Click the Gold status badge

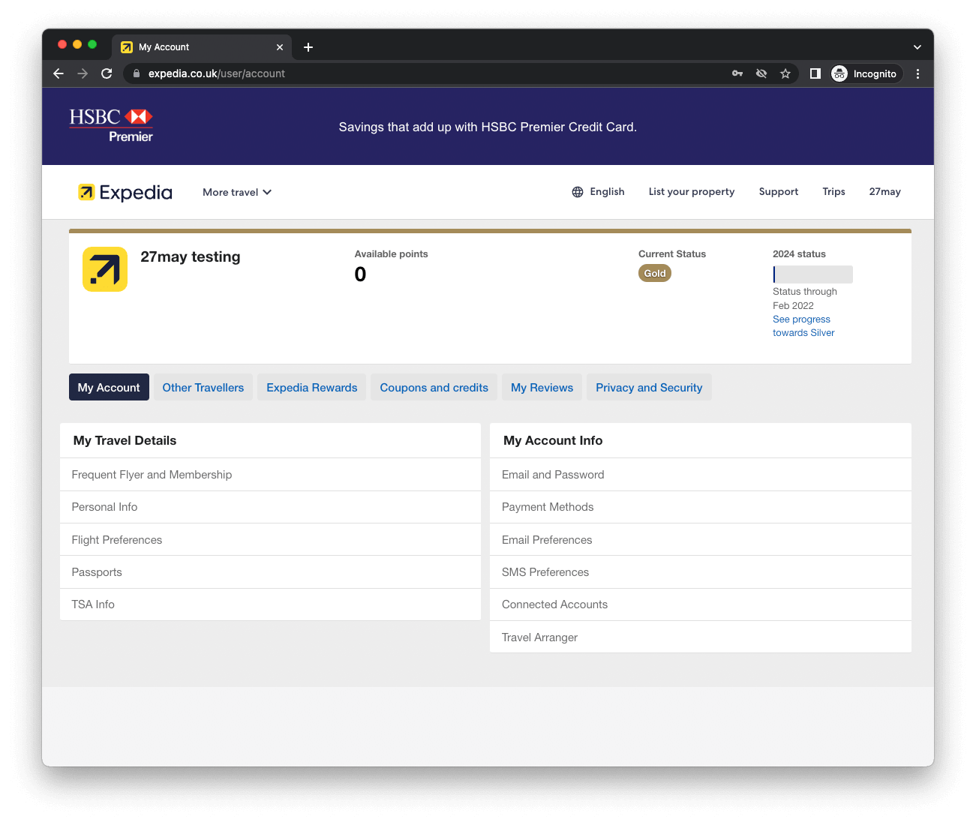click(x=655, y=273)
